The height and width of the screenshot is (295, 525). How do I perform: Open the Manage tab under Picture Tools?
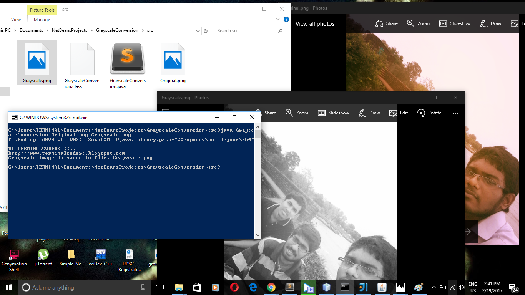(x=42, y=19)
